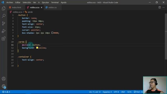Click line number 1 in the gutter
This screenshot has height=94, width=167.
click(x=13, y=15)
